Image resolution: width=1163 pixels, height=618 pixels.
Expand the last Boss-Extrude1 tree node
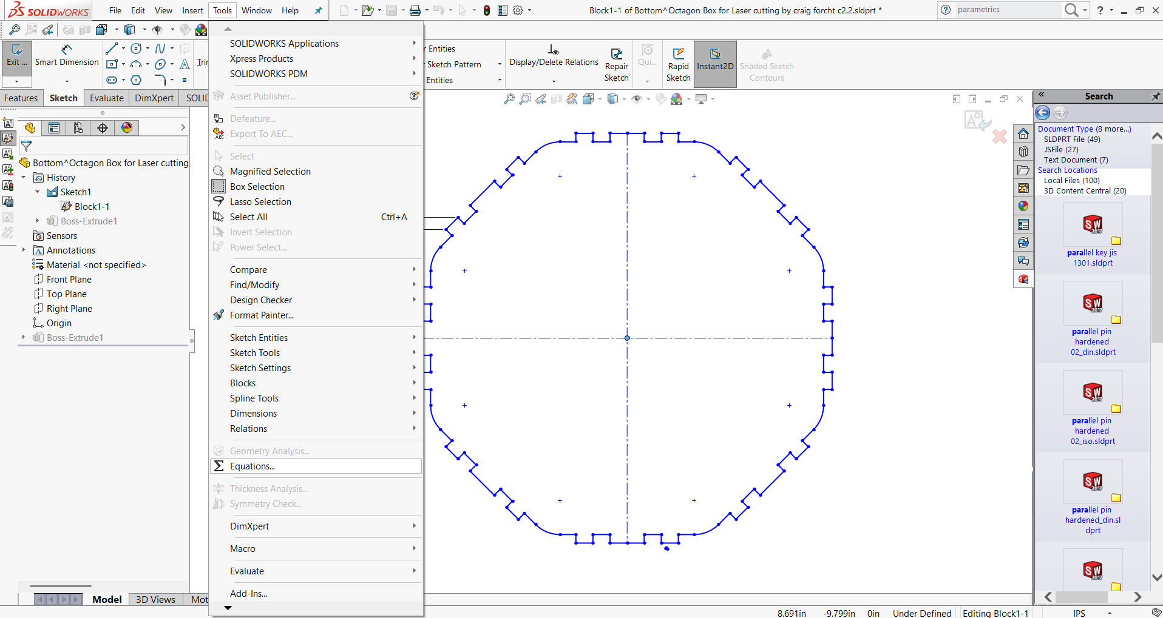pos(24,338)
